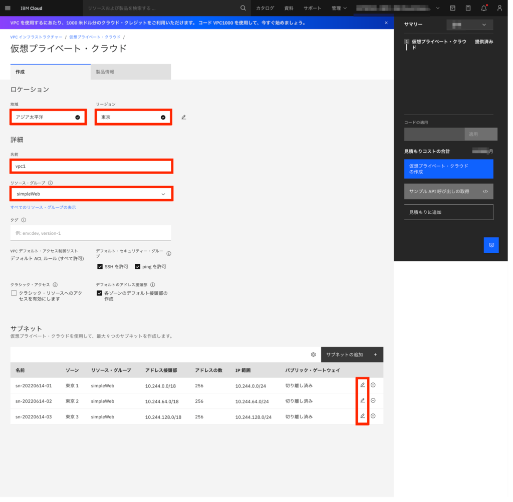Focus the header resource search field
This screenshot has width=513, height=502.
[162, 8]
